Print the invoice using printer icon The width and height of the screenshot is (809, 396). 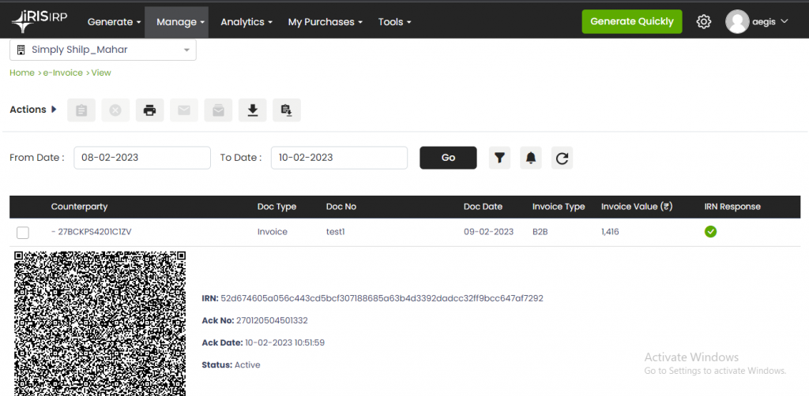[149, 110]
